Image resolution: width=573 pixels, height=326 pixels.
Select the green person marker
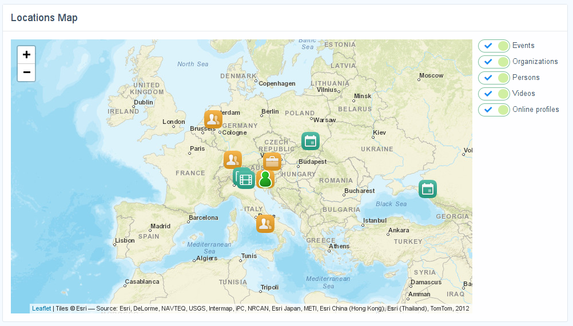(x=265, y=179)
